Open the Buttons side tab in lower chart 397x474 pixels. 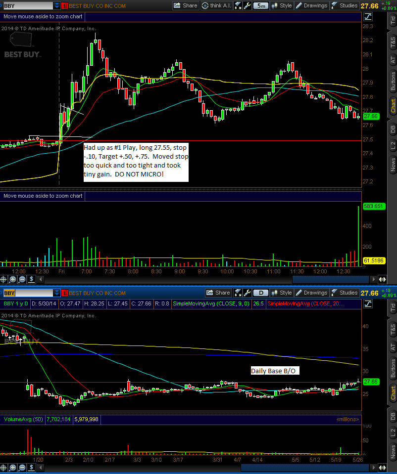[x=393, y=368]
